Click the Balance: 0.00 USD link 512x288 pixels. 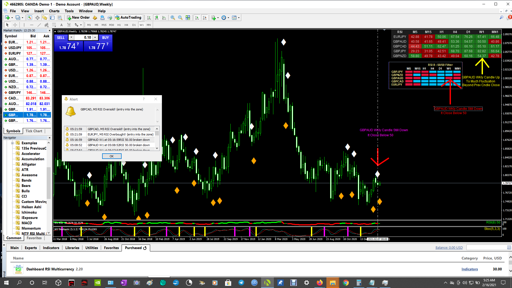tap(449, 247)
